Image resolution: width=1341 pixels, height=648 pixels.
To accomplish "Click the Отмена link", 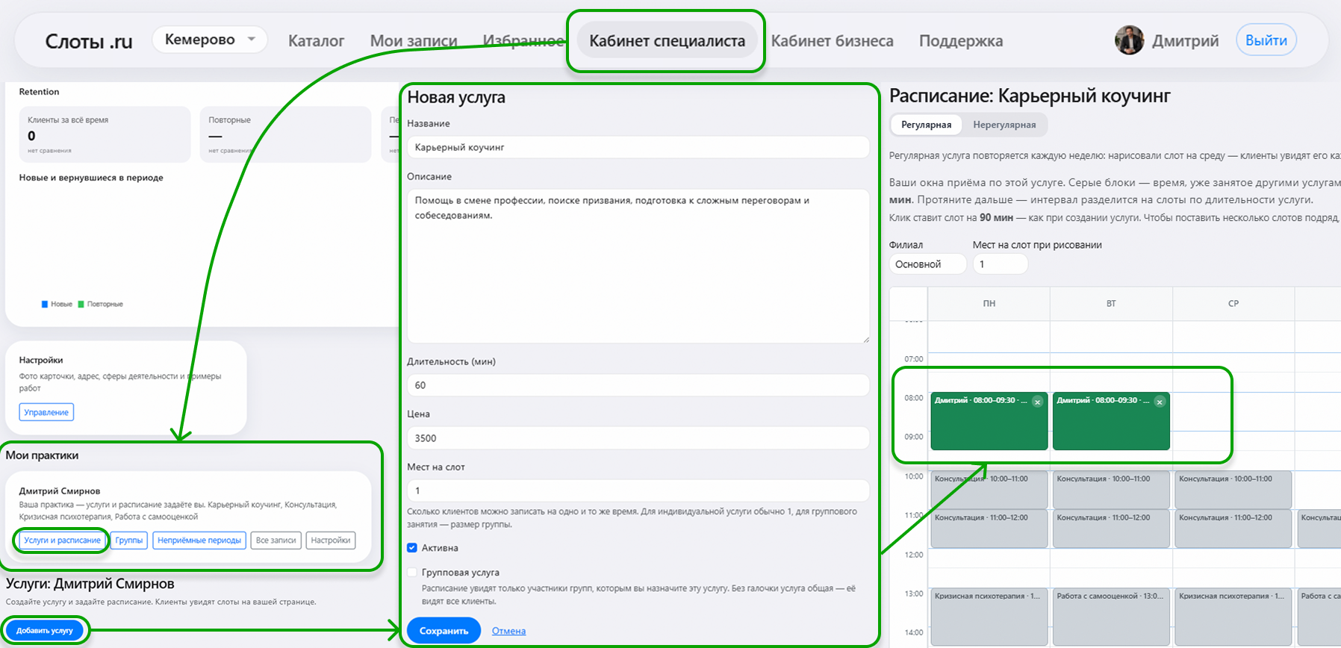I will [x=508, y=631].
